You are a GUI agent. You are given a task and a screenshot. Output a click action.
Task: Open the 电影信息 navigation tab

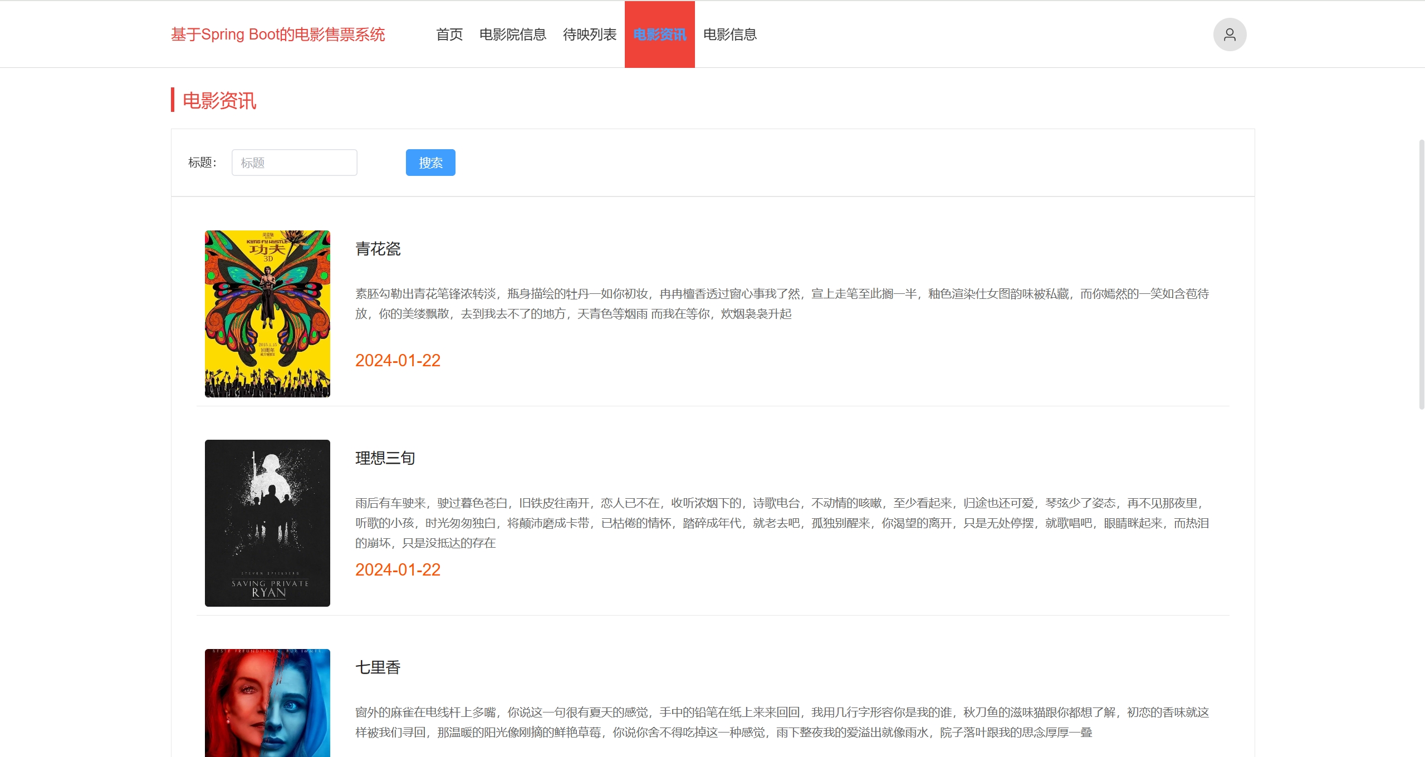click(730, 35)
